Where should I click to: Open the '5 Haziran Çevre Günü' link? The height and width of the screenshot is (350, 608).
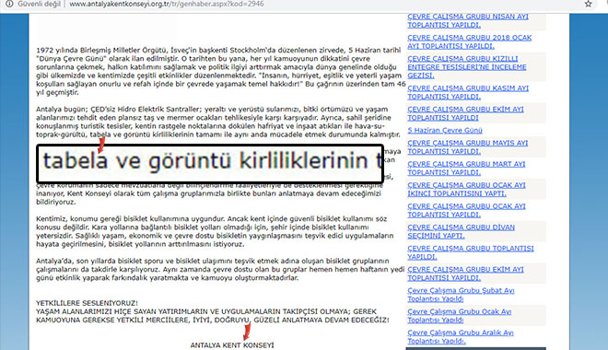[x=445, y=130]
